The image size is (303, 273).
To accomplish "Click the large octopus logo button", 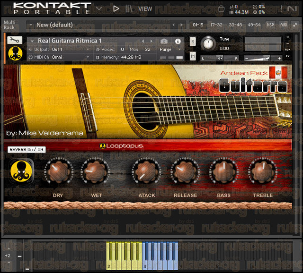I will pyautogui.click(x=21, y=171).
